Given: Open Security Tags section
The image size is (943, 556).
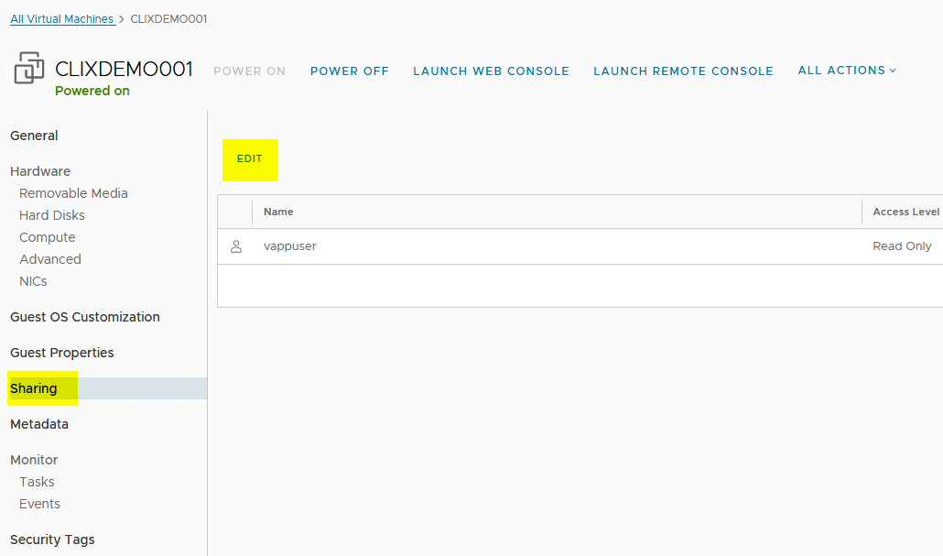Looking at the screenshot, I should tap(52, 540).
